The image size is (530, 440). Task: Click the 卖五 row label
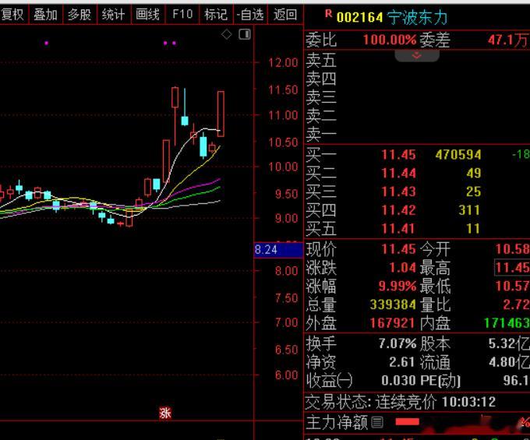321,61
